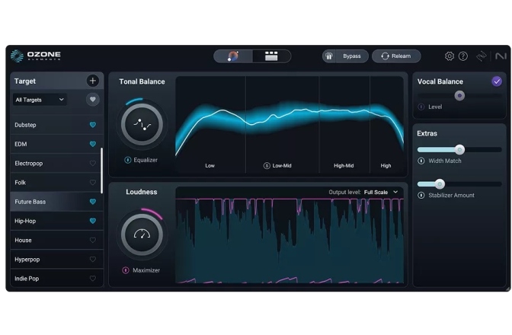Screen dimensions: 512x335
Task: Toggle the Equalizer power icon
Action: pyautogui.click(x=128, y=160)
